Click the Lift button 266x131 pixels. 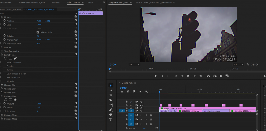(x=208, y=76)
